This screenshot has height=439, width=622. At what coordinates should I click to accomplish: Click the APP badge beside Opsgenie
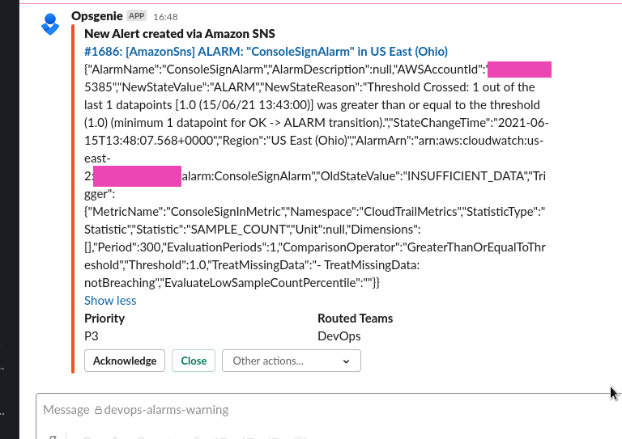(136, 16)
